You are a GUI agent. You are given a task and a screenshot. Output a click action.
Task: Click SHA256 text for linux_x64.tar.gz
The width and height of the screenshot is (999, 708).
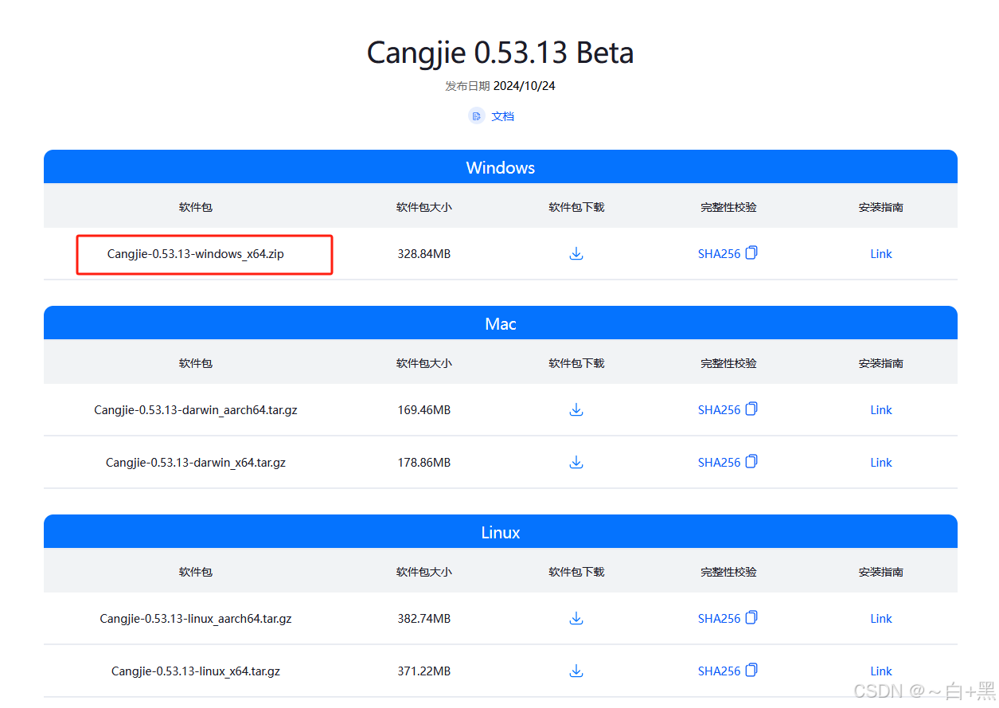pyautogui.click(x=719, y=671)
